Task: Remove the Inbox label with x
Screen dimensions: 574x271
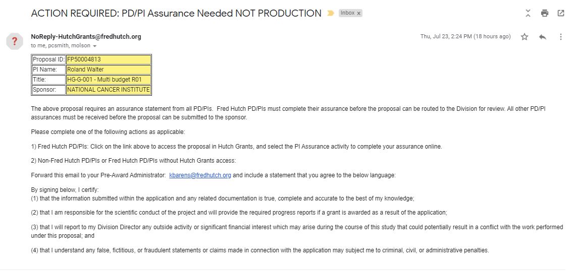Action: coord(359,13)
